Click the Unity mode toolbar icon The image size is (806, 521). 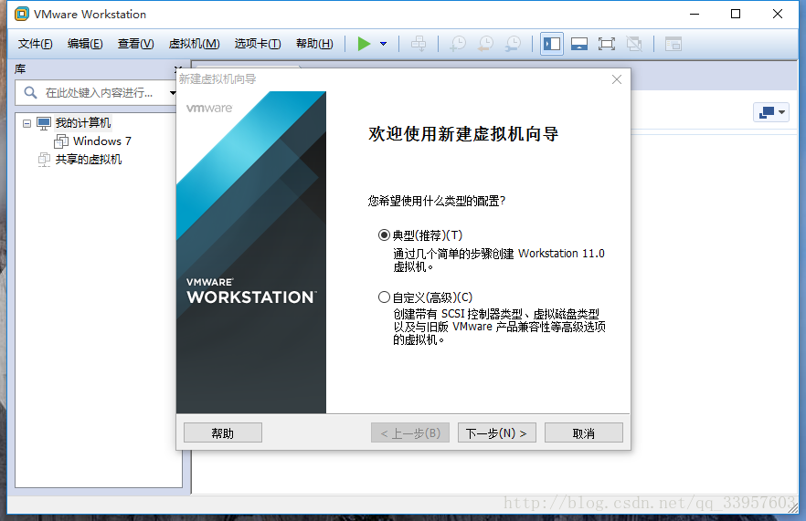click(x=634, y=44)
